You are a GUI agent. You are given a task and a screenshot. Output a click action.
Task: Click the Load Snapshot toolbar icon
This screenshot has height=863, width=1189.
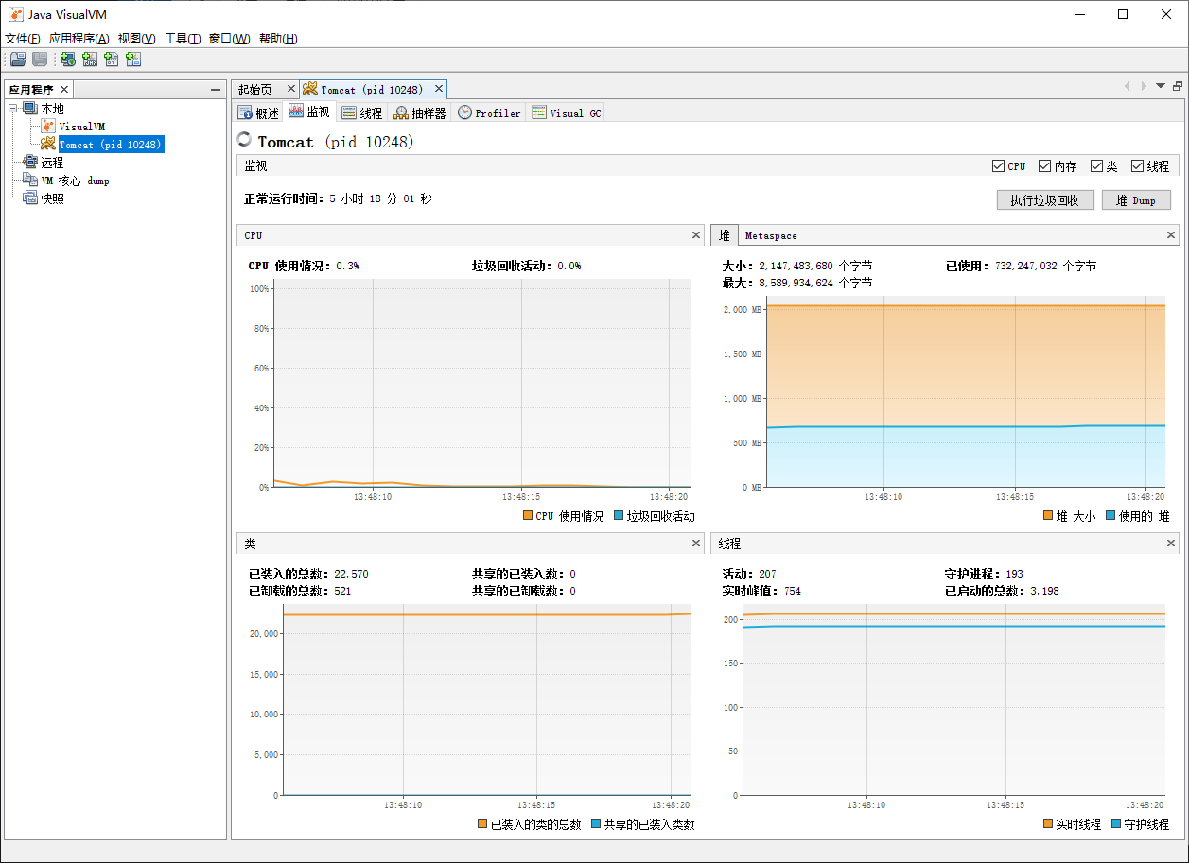coord(18,60)
